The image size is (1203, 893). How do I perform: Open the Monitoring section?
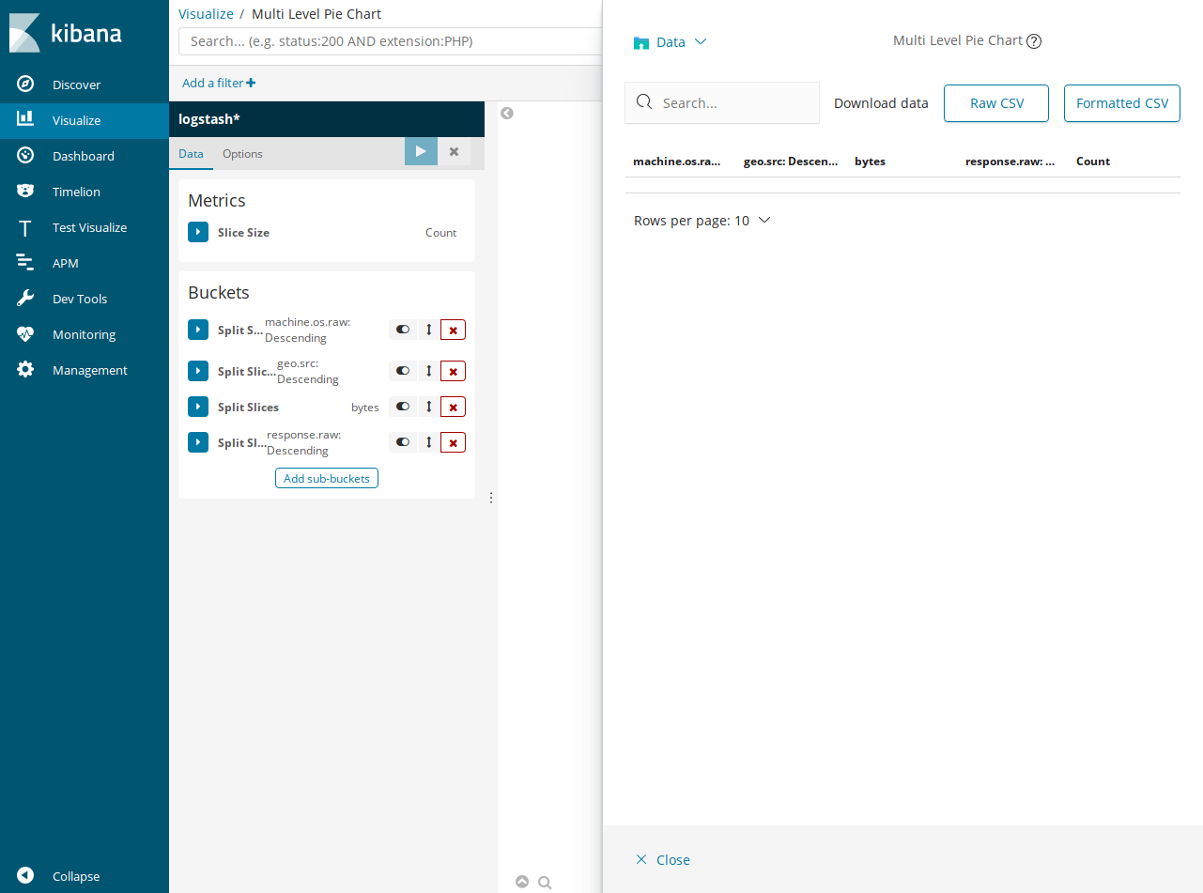(84, 333)
